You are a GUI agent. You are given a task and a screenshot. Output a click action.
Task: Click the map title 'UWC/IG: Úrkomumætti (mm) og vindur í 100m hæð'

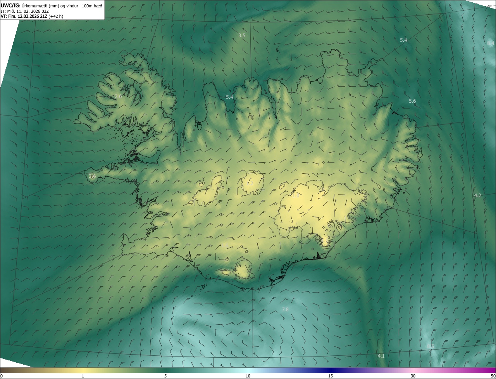click(x=52, y=5)
